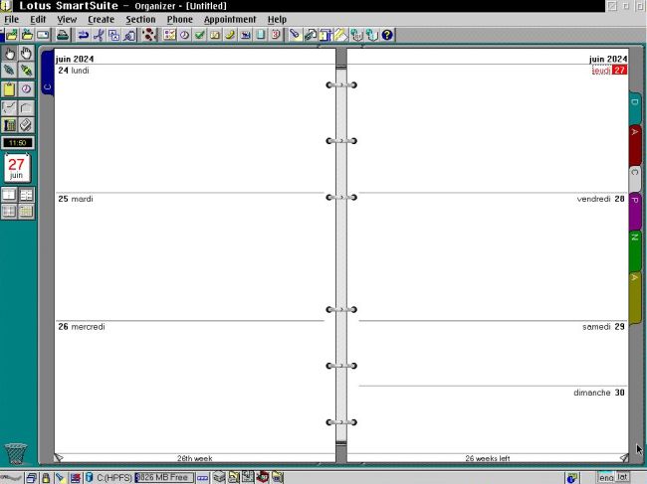Open the Section menu
Screen dimensions: 647x484
(140, 19)
